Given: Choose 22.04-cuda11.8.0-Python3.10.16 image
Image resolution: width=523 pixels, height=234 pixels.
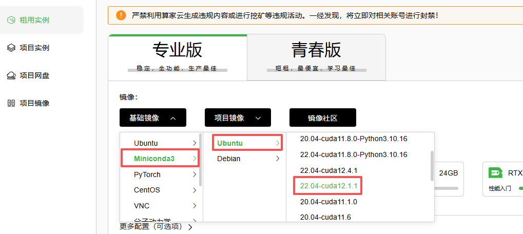Looking at the screenshot, I should 354,154.
